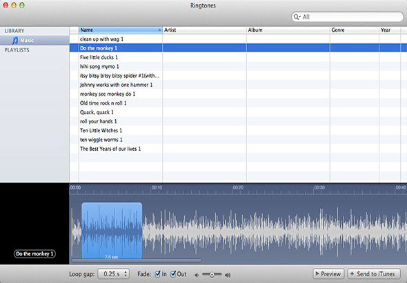Click the Loop gap 0.25 s value
The height and width of the screenshot is (283, 407).
pos(112,274)
